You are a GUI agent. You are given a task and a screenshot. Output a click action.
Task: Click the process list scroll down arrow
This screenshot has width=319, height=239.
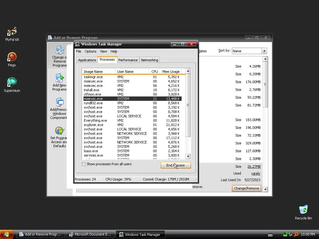[x=188, y=156]
